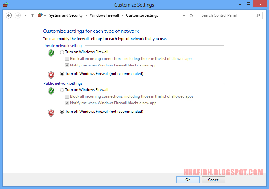Click the green shield under Private network settings

[x=51, y=53]
